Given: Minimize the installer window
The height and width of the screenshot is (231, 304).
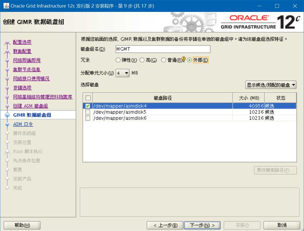Looking at the screenshot, I should click(x=260, y=6).
